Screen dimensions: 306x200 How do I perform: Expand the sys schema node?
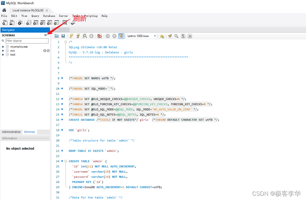(3, 51)
